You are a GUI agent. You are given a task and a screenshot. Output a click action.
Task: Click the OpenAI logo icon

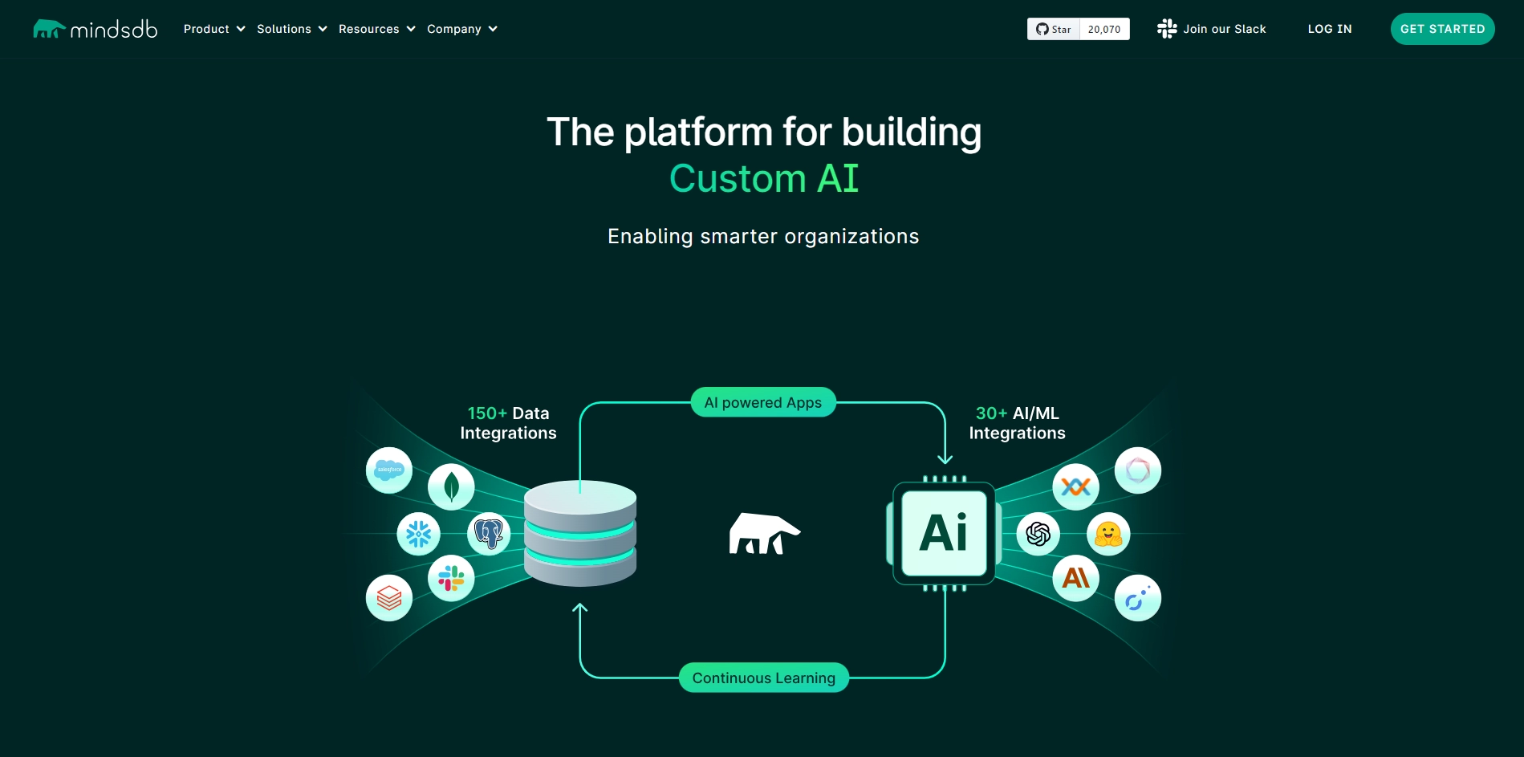[1038, 534]
